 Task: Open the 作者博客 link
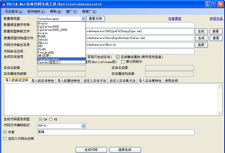click(x=175, y=19)
